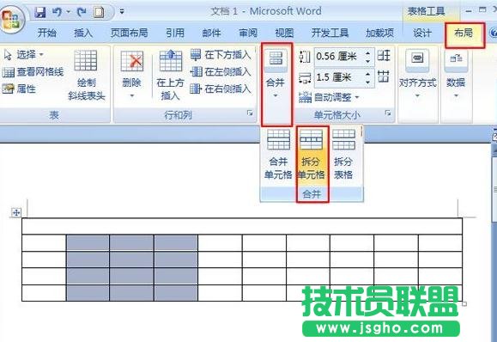Switch to the 设计 table tools tab
497x342 pixels.
(x=422, y=33)
